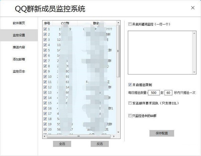Click the group list scroll-right arrow

[114, 136]
